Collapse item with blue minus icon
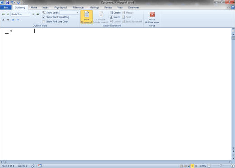 click(x=18, y=20)
